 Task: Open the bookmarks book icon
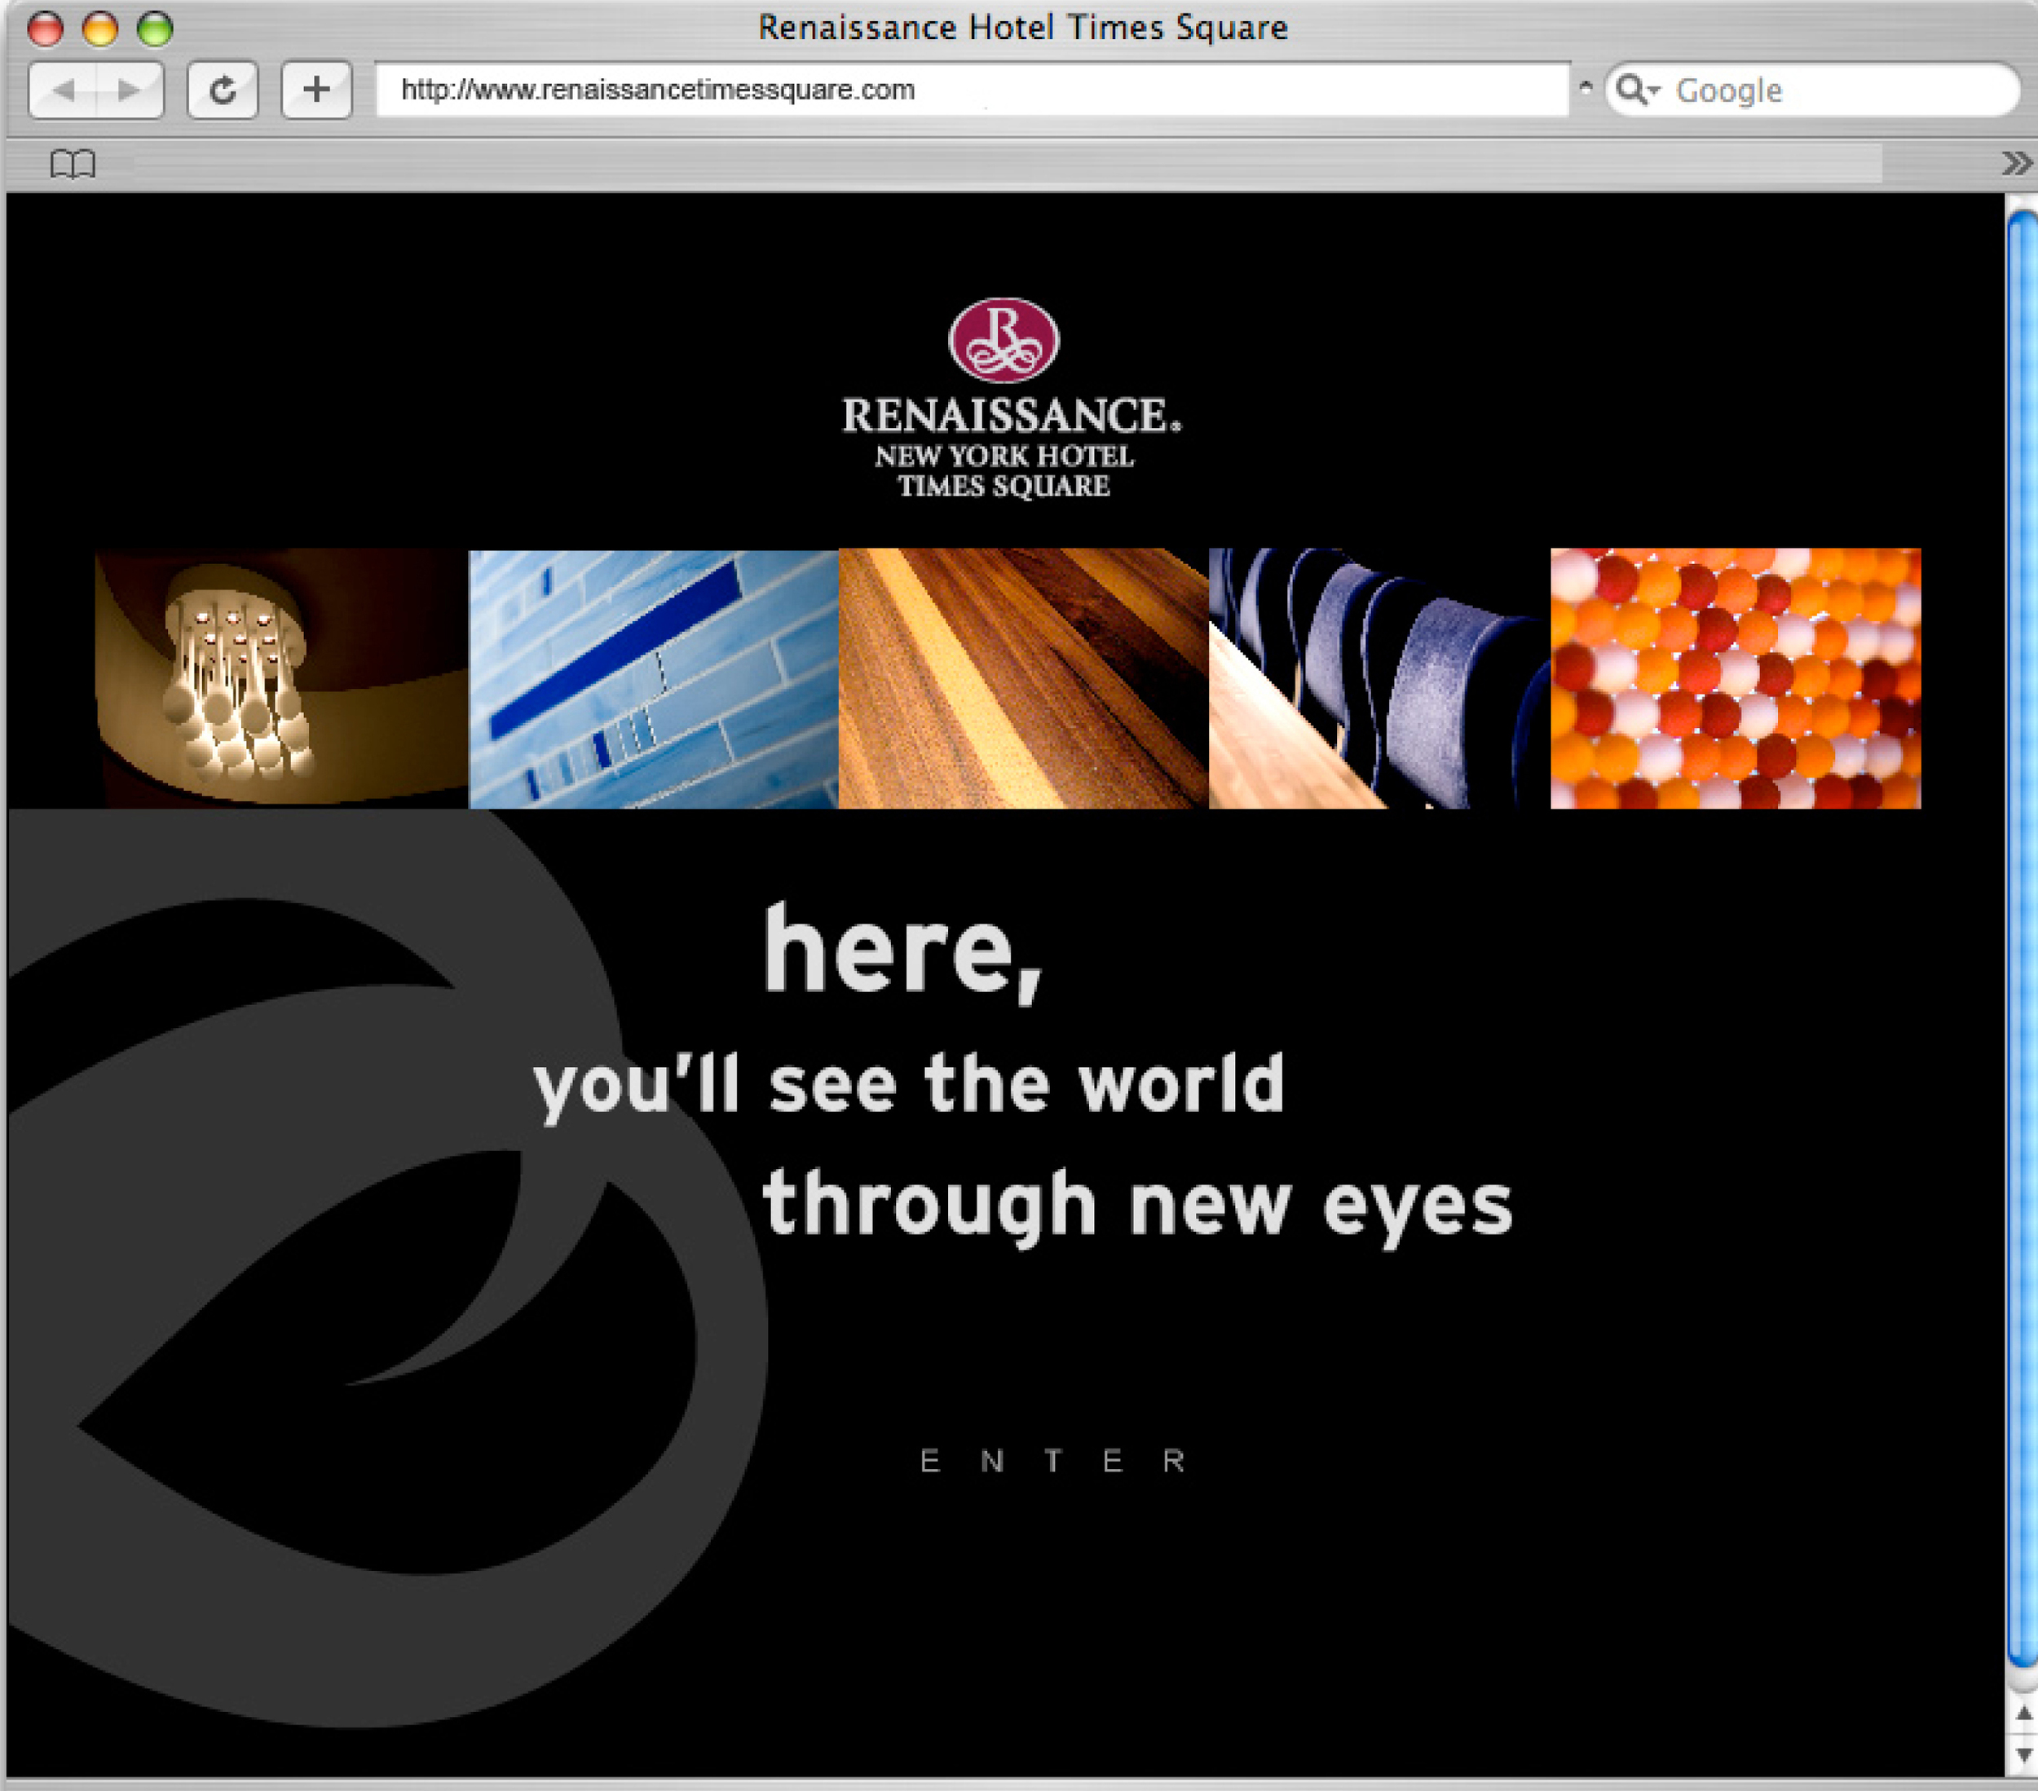73,164
